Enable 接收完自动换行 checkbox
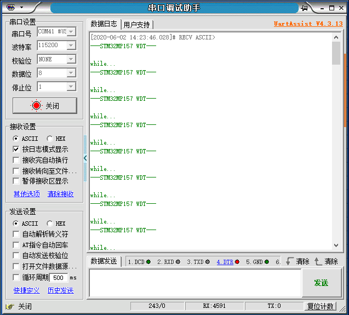349x315 pixels. [16, 160]
